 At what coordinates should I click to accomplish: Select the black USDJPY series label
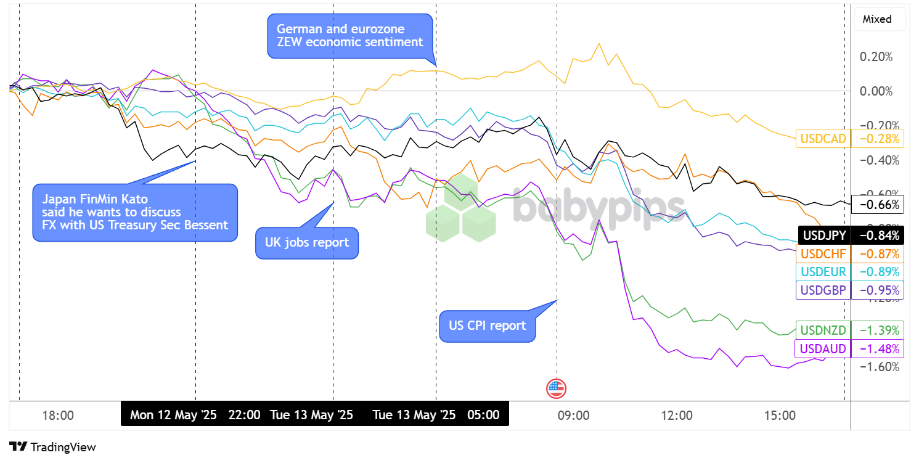coord(823,235)
